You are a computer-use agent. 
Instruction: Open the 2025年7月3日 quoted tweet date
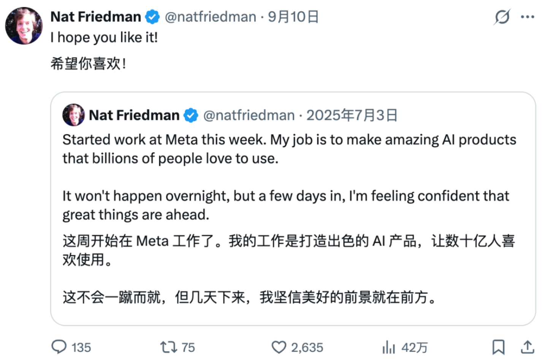tap(352, 115)
